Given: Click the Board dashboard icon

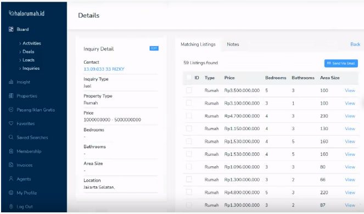Looking at the screenshot, I should 11,29.
